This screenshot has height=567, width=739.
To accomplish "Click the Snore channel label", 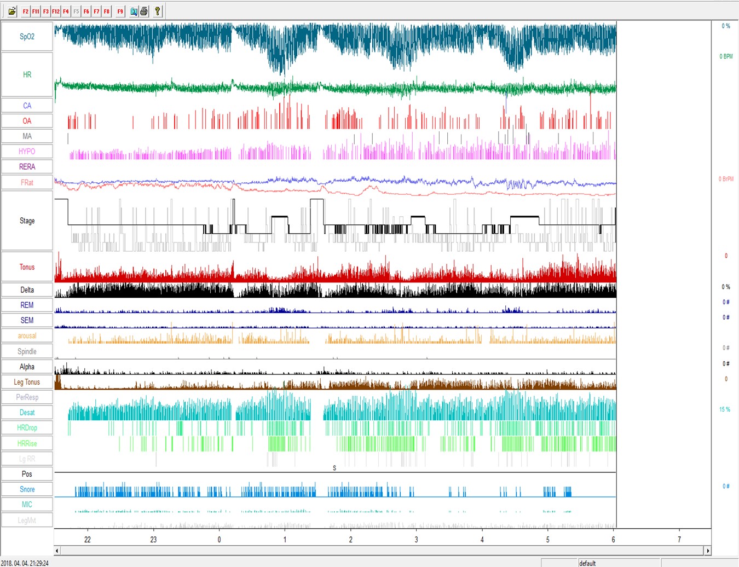I will click(x=27, y=489).
